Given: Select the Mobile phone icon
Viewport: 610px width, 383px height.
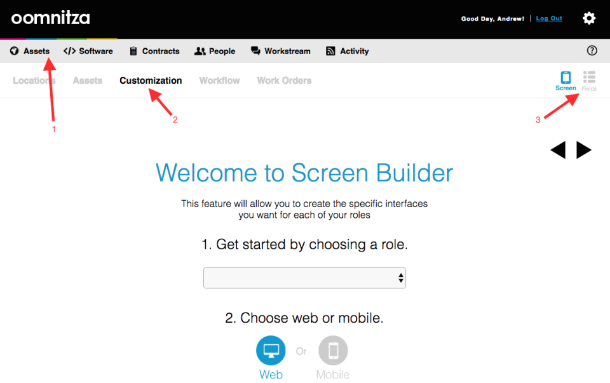Looking at the screenshot, I should tap(333, 351).
